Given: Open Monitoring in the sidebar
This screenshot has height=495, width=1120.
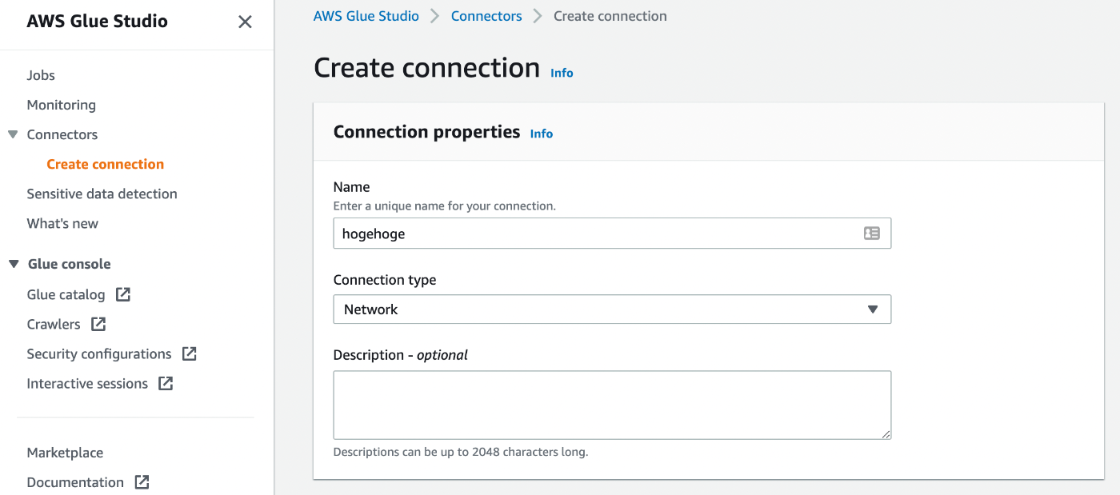Looking at the screenshot, I should [x=61, y=105].
